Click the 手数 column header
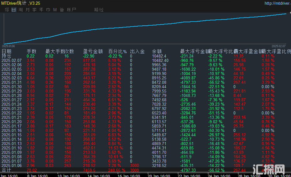The image size is (291, 177). [32, 51]
